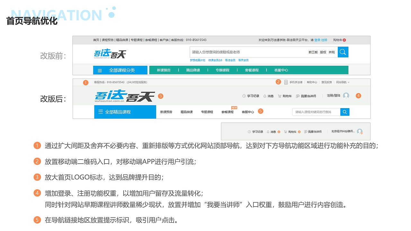Expand the 全部精品课程 category menu
411x231 pixels.
[x=125, y=112]
